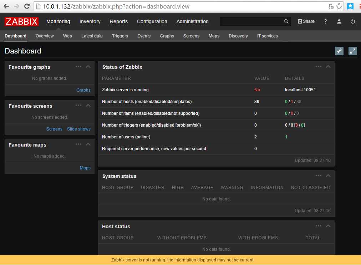The image size is (361, 265).
Task: Follow the Graphs link in Favourite graphs
Action: tap(83, 90)
